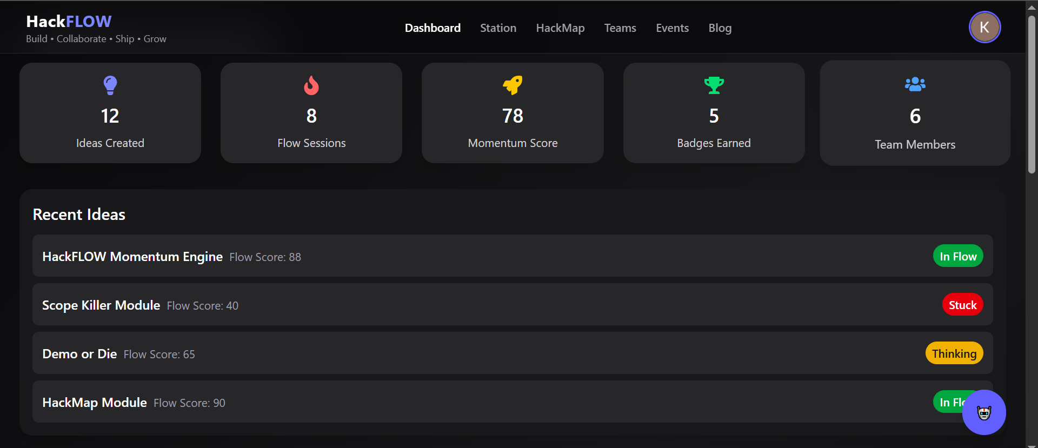The image size is (1038, 448).
Task: Open the Blog nav link
Action: tap(720, 28)
